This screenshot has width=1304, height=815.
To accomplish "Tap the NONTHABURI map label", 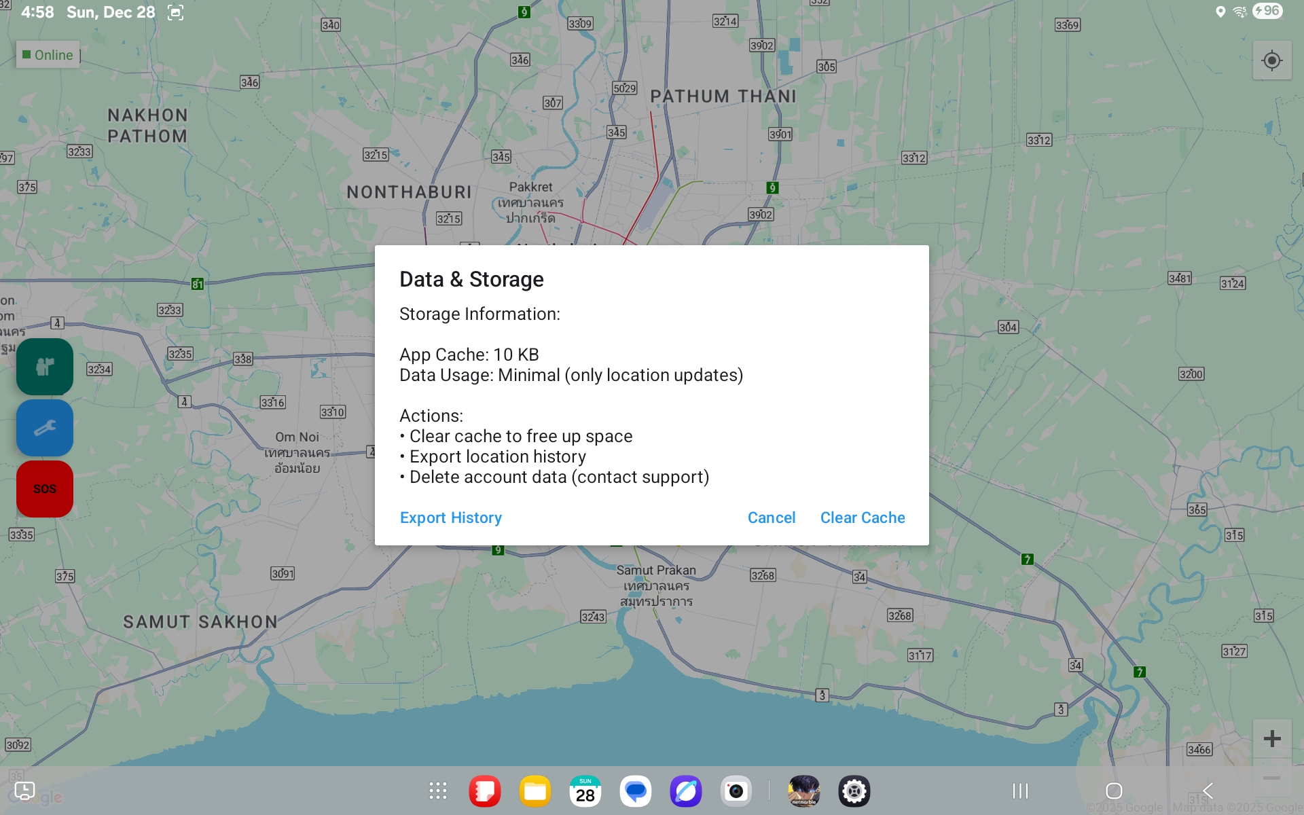I will 409,192.
